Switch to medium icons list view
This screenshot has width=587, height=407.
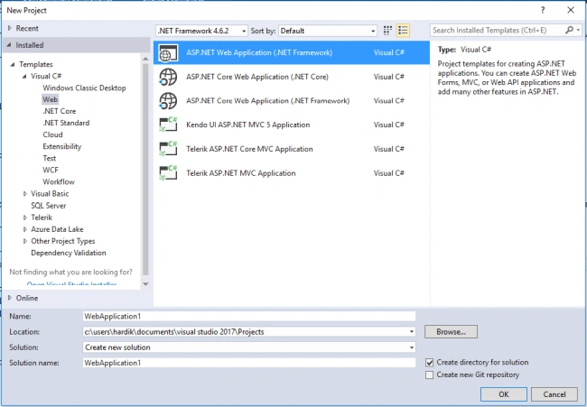point(403,31)
